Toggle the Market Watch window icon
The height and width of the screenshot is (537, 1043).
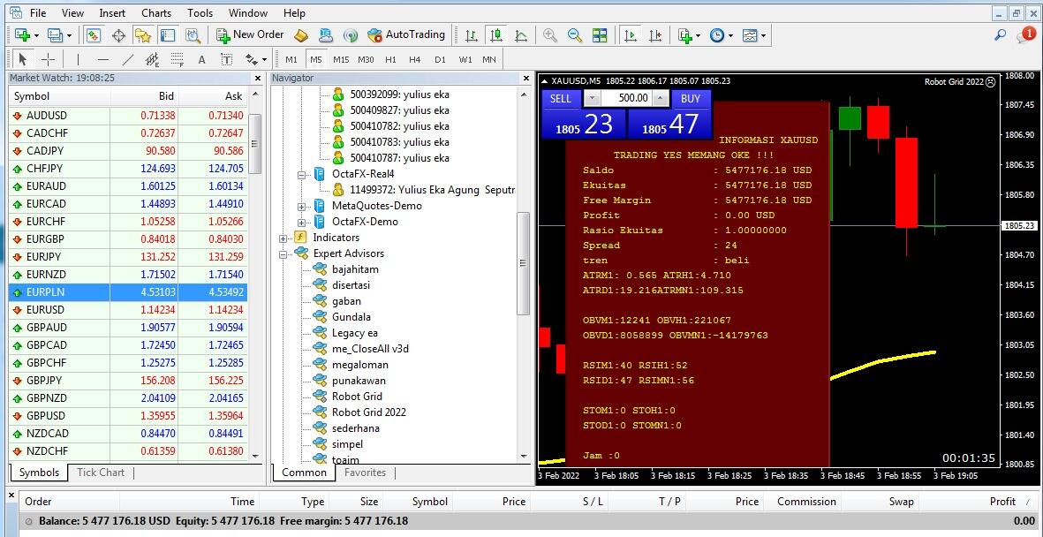94,34
